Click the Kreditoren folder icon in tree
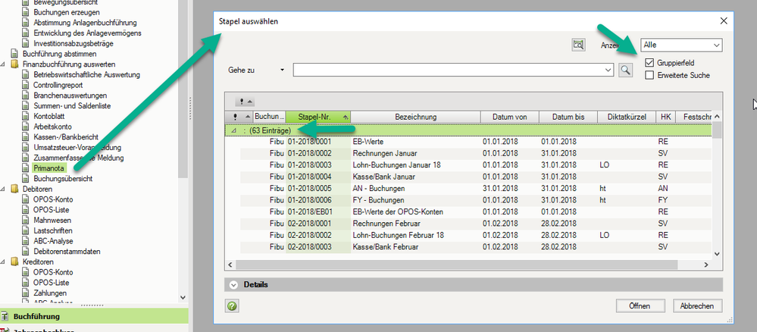 (15, 262)
